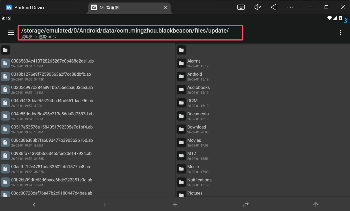The image size is (350, 211).
Task: Select file 004c55ddddd8d496c213e56da0d7587d.ab
Action: [87, 116]
